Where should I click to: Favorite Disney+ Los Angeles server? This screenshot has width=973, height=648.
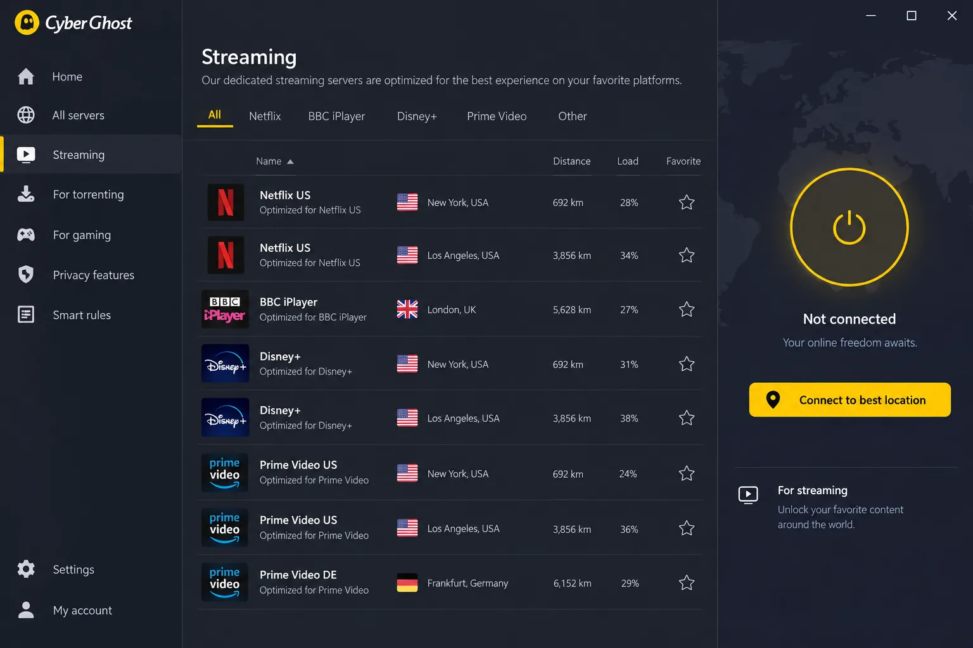click(x=687, y=418)
